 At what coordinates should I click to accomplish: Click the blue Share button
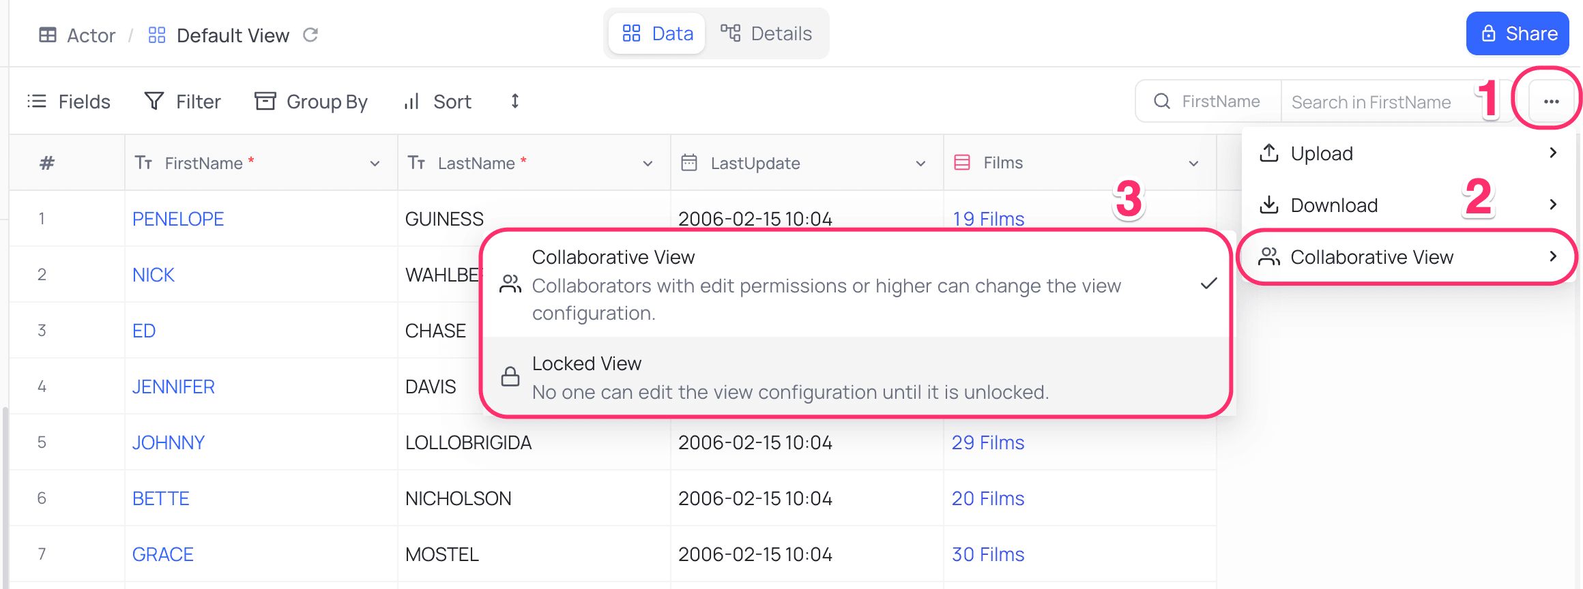coord(1517,33)
